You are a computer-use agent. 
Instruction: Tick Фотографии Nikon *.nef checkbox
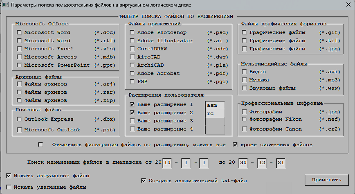pyautogui.click(x=244, y=119)
